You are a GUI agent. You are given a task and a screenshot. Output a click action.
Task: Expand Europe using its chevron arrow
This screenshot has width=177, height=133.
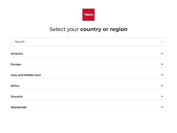click(162, 64)
